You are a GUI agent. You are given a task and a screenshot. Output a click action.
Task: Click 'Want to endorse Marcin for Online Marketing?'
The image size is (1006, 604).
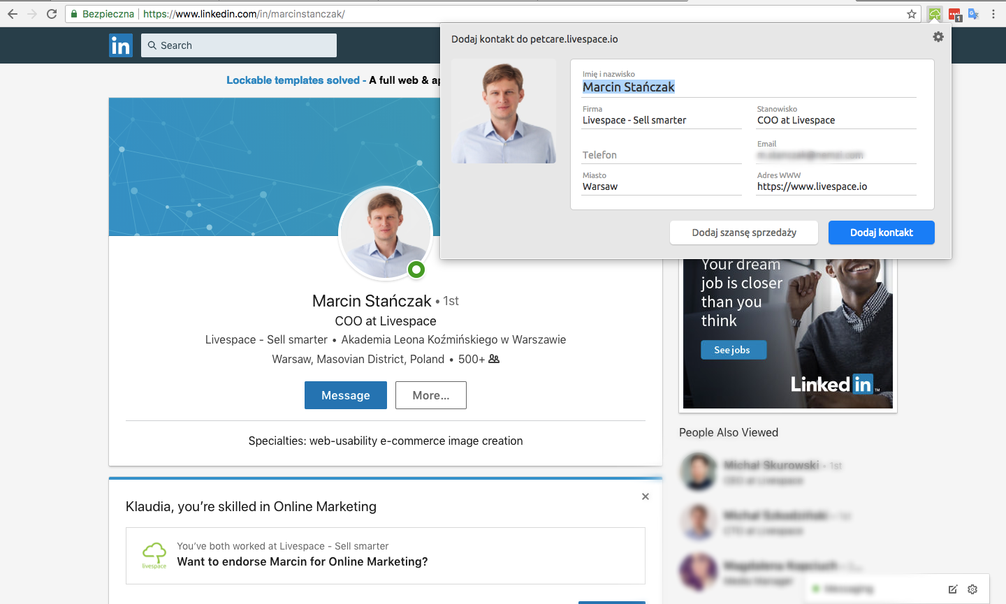(x=302, y=561)
